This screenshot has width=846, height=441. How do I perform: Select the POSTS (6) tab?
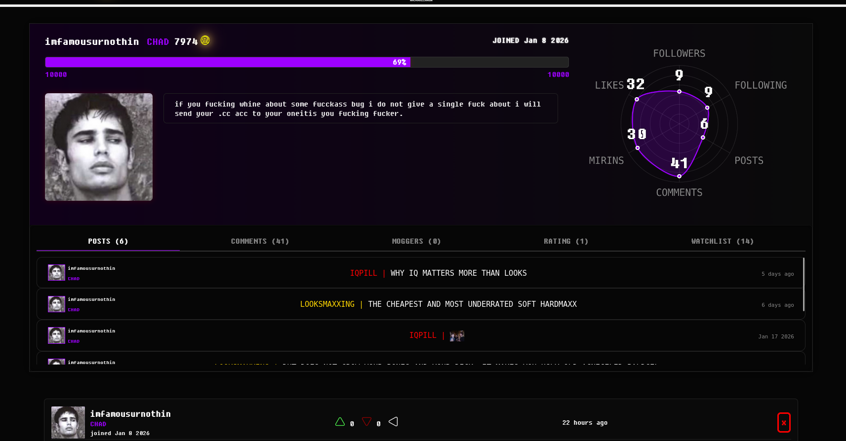point(108,241)
